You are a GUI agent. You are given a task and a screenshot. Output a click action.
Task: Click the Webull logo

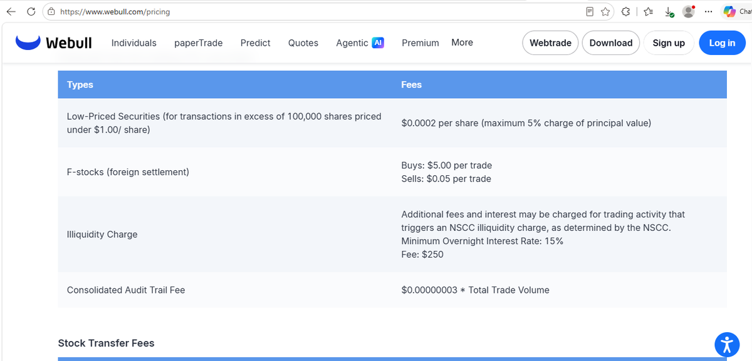pos(54,43)
